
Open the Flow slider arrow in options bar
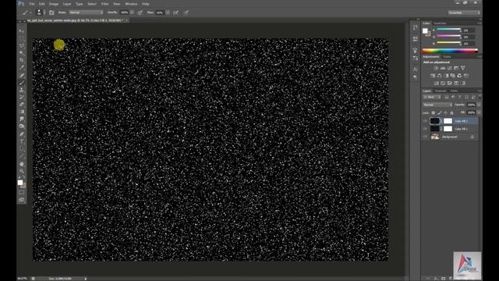pyautogui.click(x=168, y=12)
